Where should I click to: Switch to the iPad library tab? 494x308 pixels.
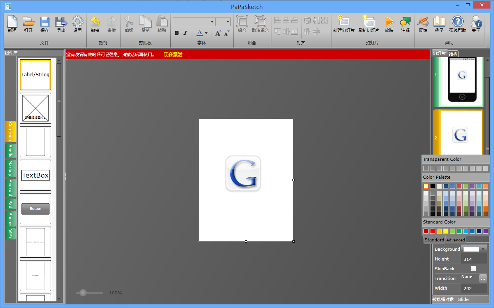[10, 204]
